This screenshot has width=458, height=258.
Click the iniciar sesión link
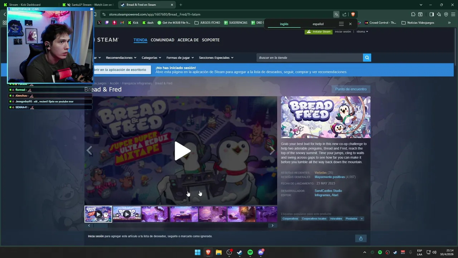tap(343, 32)
